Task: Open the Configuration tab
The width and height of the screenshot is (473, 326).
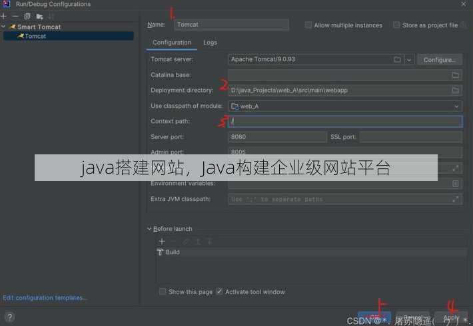Action: [x=172, y=43]
